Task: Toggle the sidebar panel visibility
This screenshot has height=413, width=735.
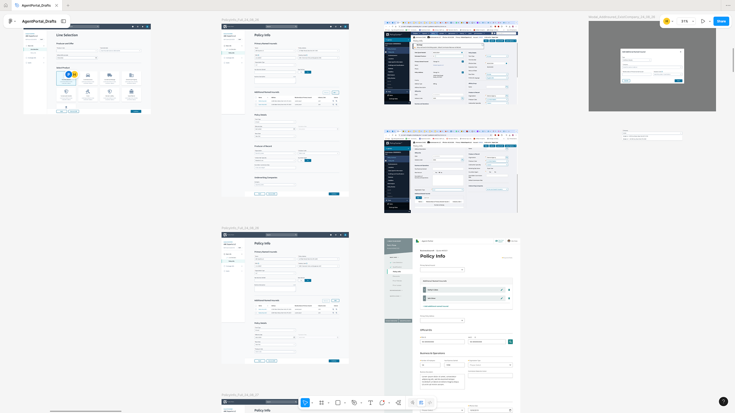Action: coord(64,21)
